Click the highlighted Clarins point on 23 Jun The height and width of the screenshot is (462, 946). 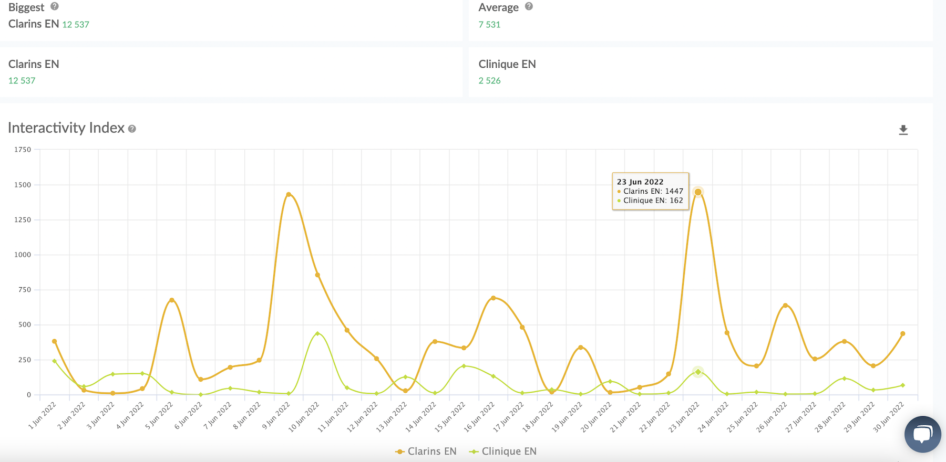click(698, 192)
